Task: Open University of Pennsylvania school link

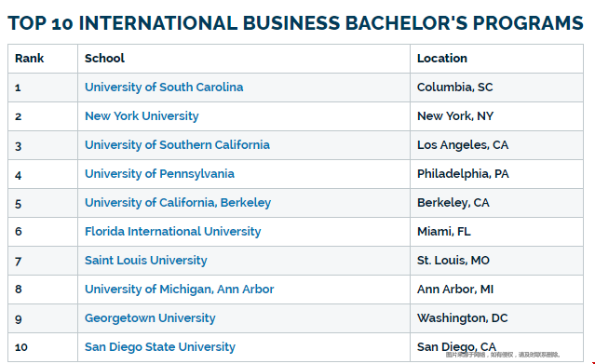Action: click(x=159, y=174)
